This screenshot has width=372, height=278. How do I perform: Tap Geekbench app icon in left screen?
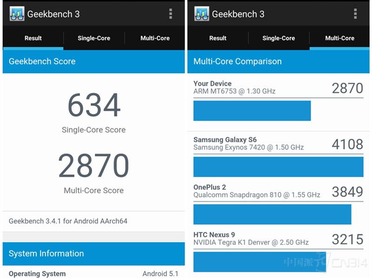(17, 14)
